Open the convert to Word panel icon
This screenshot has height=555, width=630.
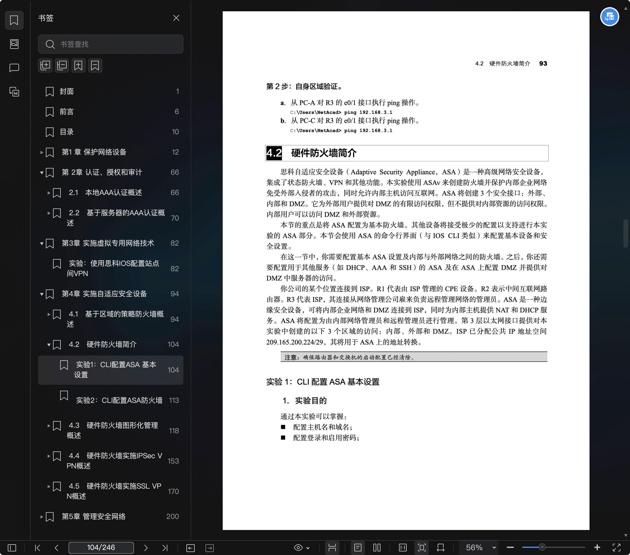click(x=14, y=91)
